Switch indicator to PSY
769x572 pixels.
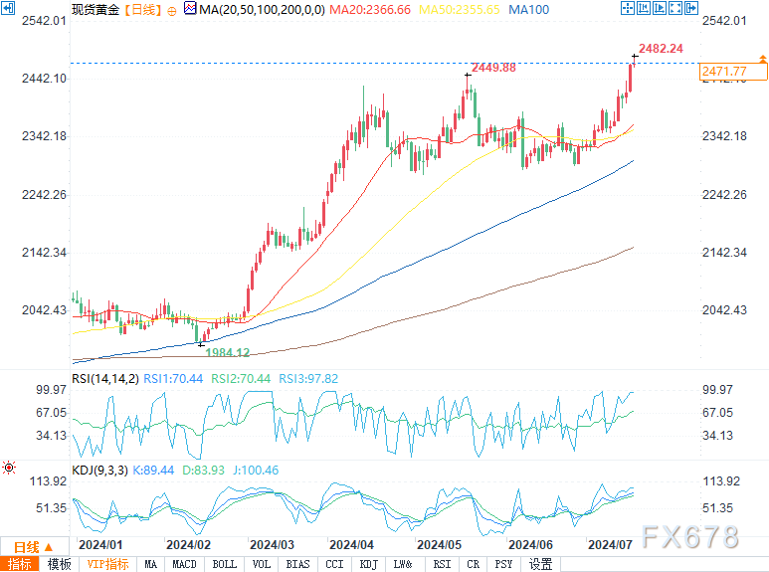(503, 564)
